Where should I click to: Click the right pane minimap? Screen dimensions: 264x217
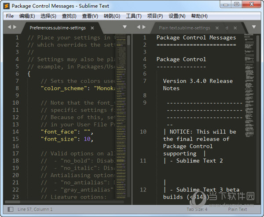(x=249, y=86)
